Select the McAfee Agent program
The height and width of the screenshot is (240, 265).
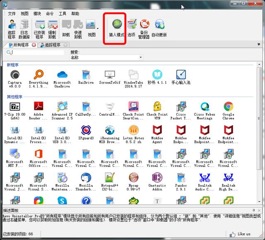(x=157, y=134)
